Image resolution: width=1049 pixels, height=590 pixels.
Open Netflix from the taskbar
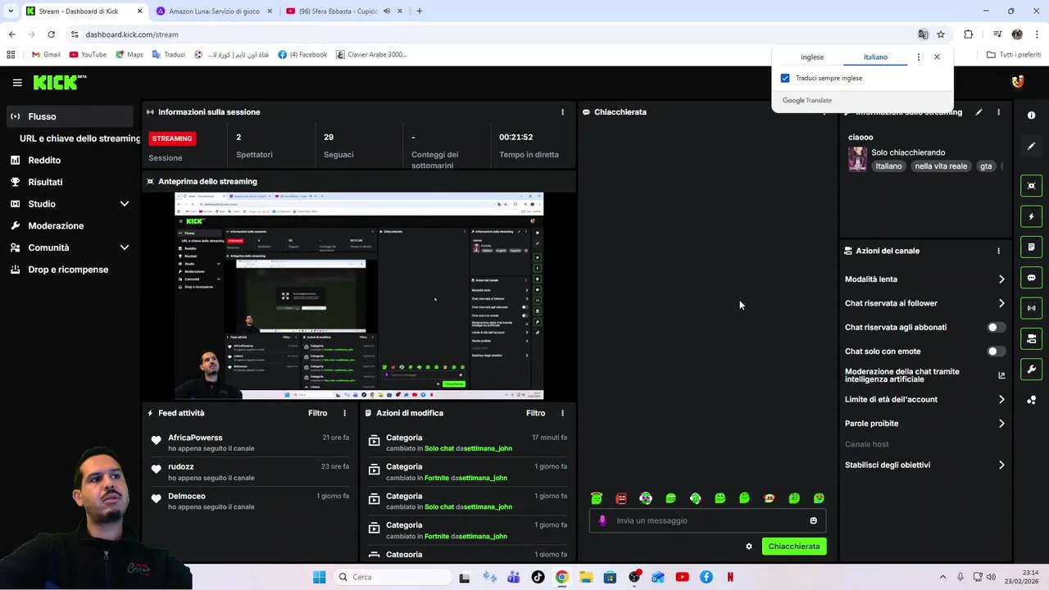click(x=730, y=577)
